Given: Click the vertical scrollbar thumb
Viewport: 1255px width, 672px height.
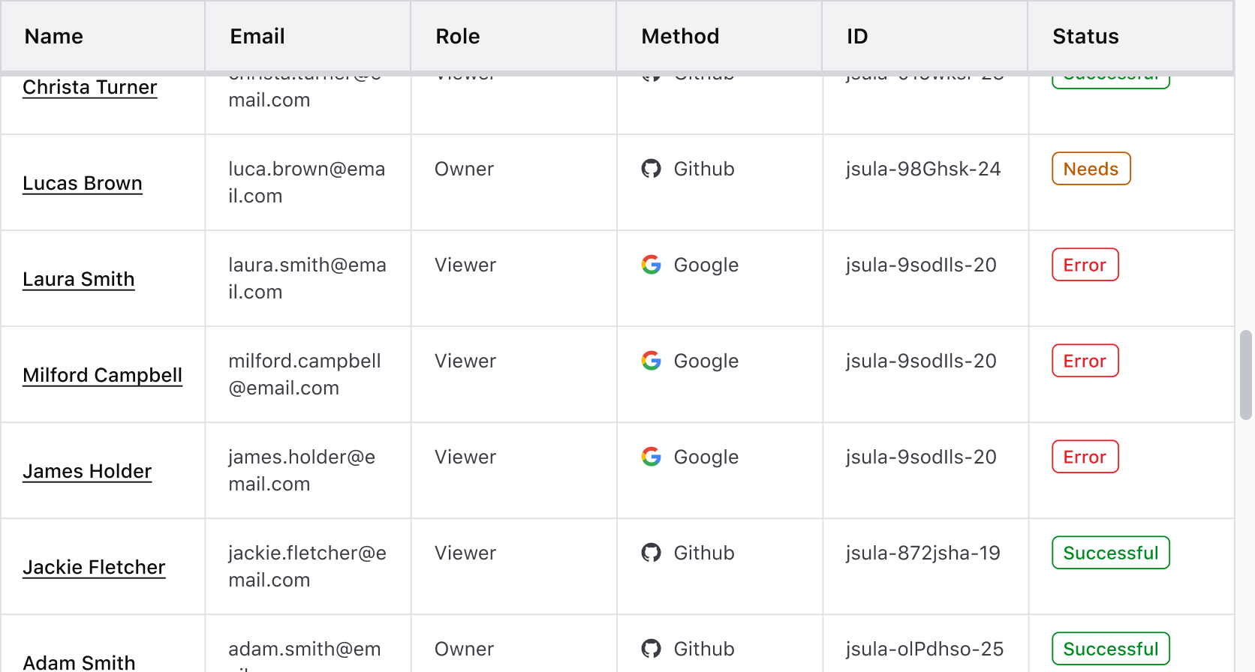Looking at the screenshot, I should pos(1245,374).
